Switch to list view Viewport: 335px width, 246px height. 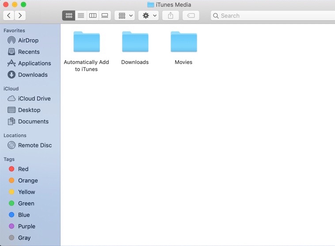[81, 15]
